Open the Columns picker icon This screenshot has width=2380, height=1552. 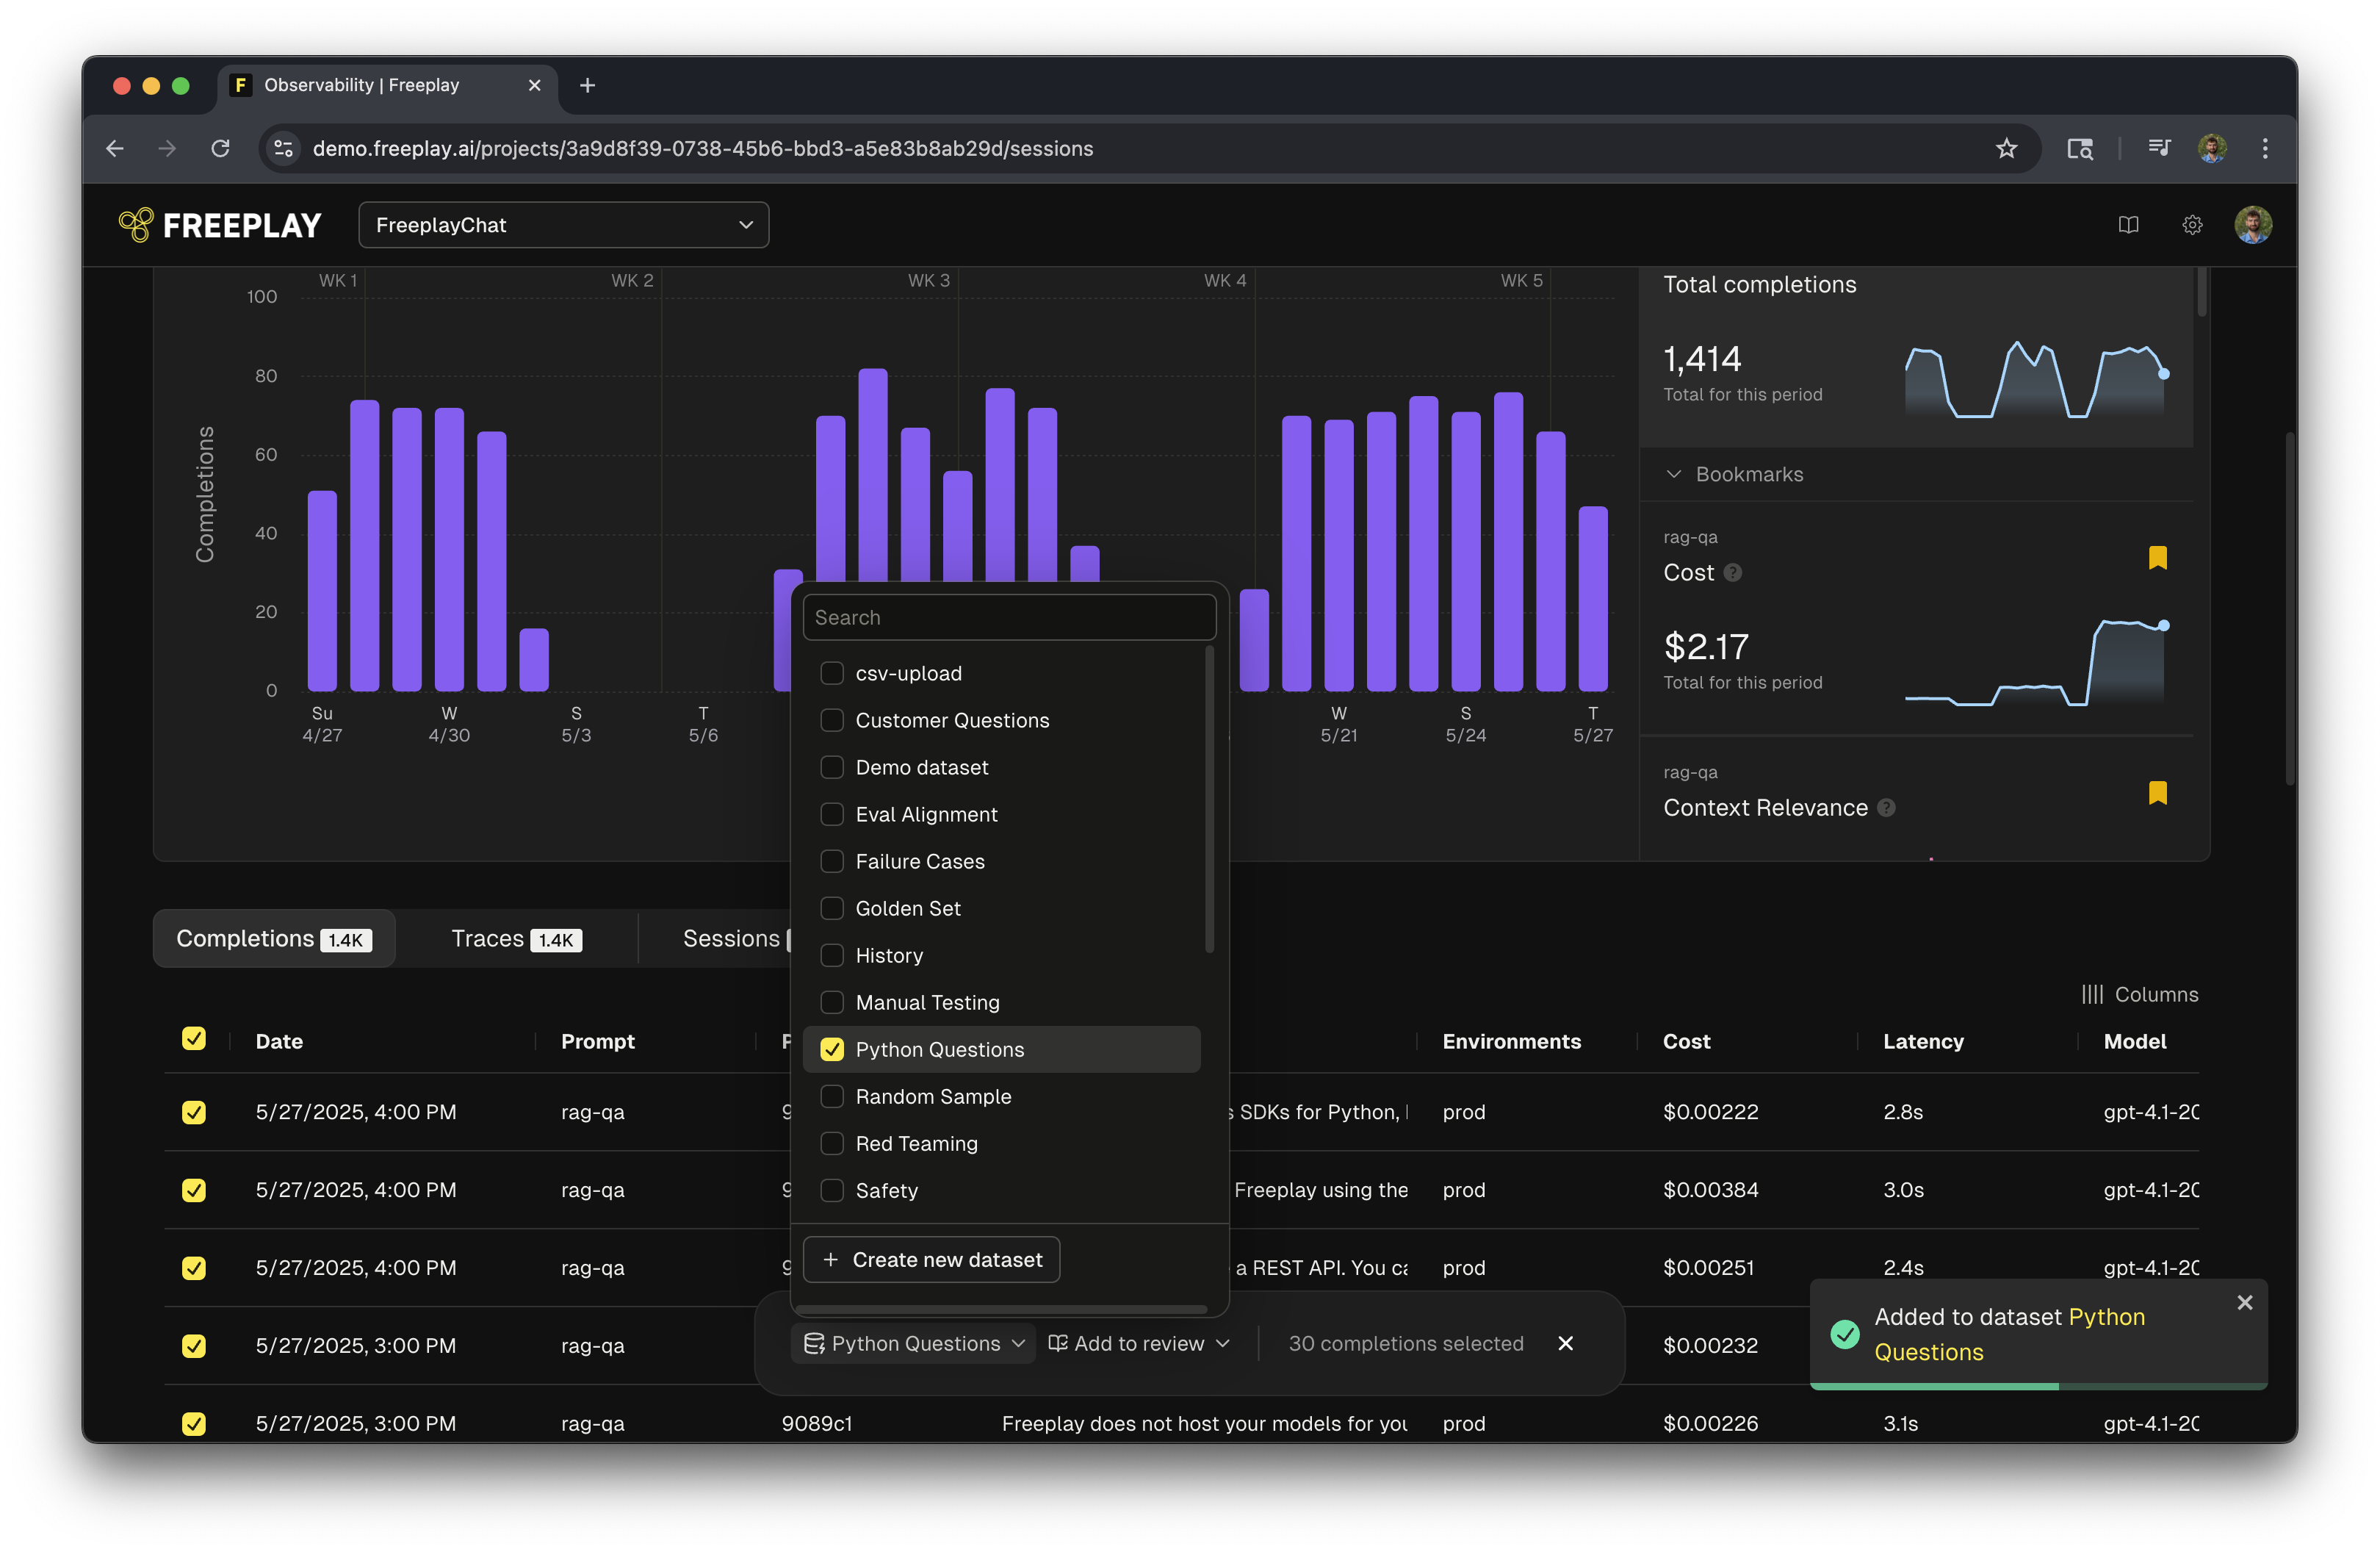tap(2092, 994)
